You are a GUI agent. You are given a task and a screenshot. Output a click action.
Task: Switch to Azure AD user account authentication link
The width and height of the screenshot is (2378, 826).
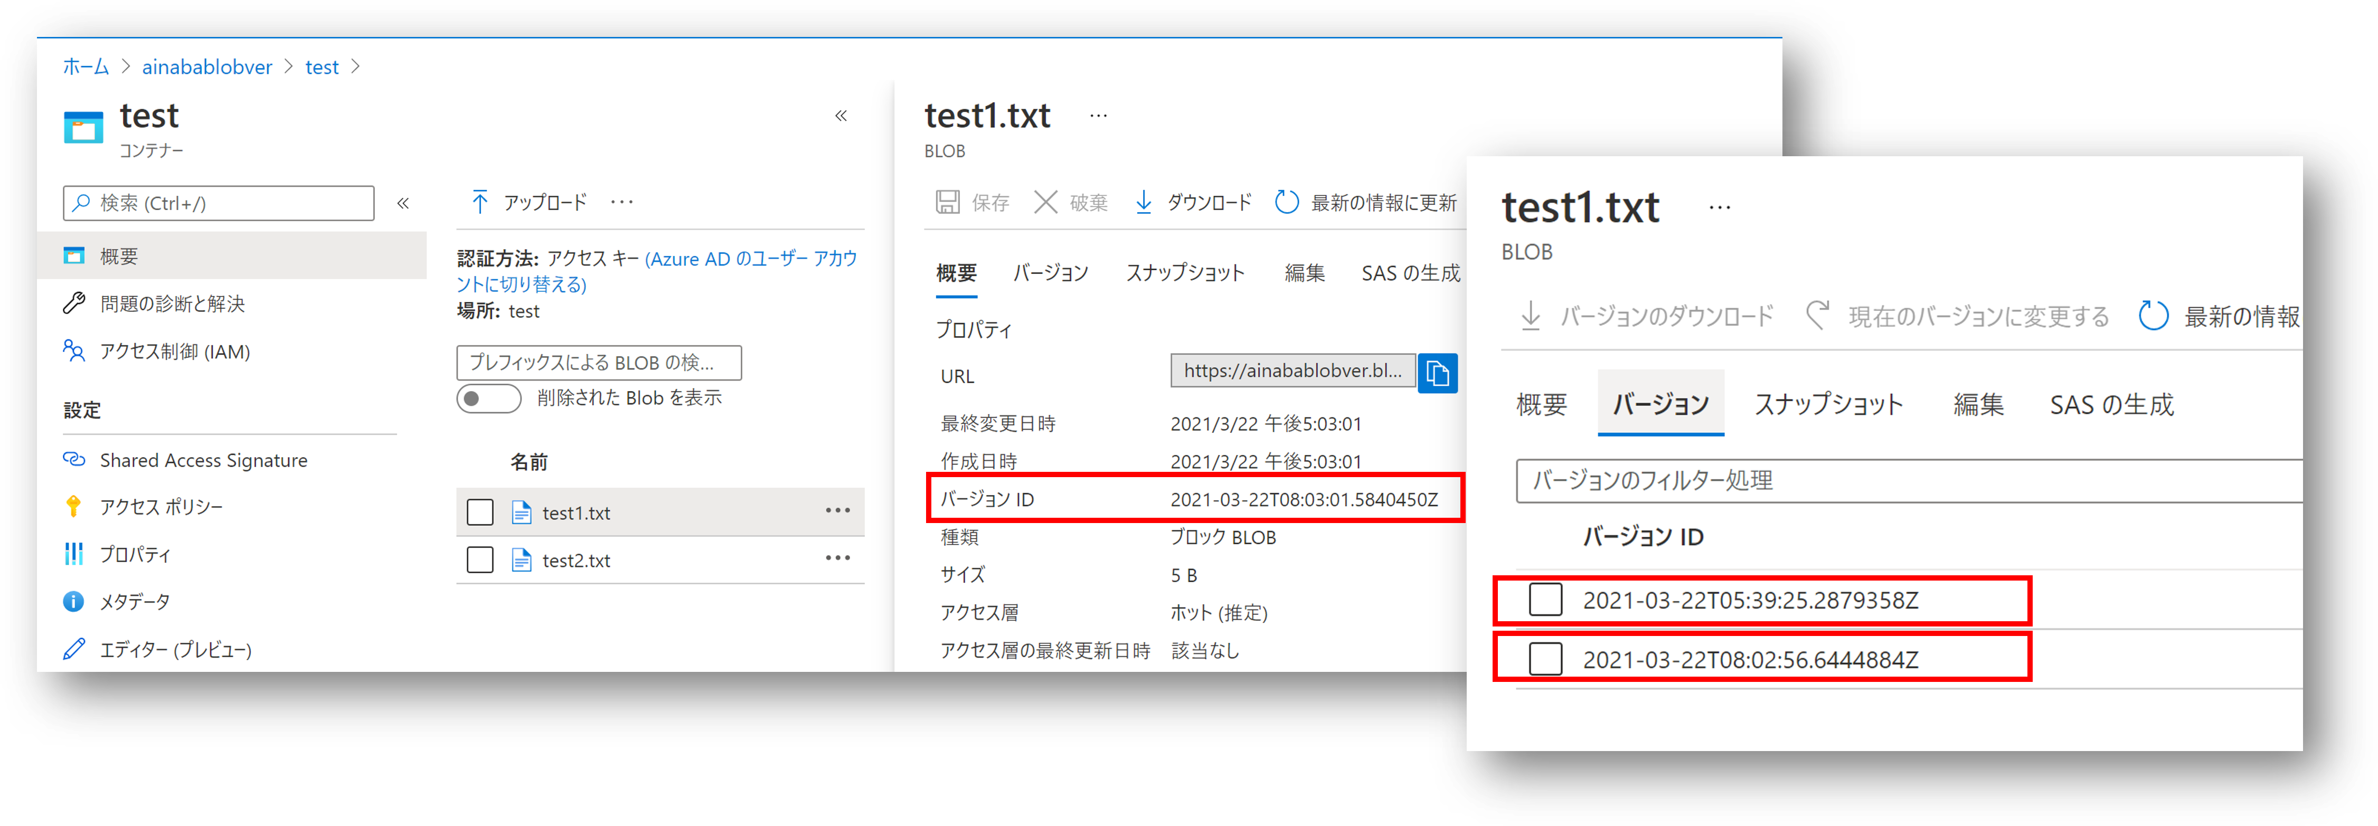657,271
